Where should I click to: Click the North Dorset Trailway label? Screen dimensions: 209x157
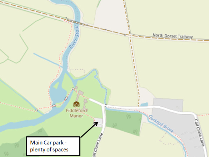pyautogui.click(x=173, y=36)
